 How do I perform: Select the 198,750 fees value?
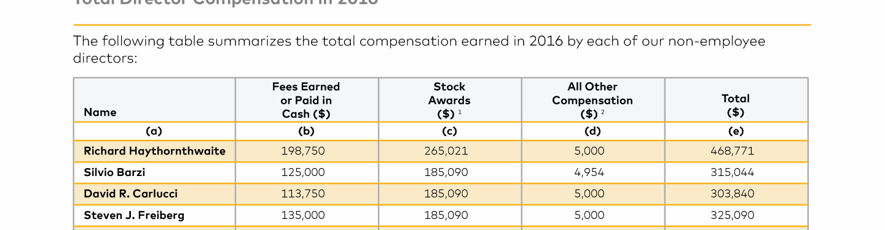pos(303,151)
